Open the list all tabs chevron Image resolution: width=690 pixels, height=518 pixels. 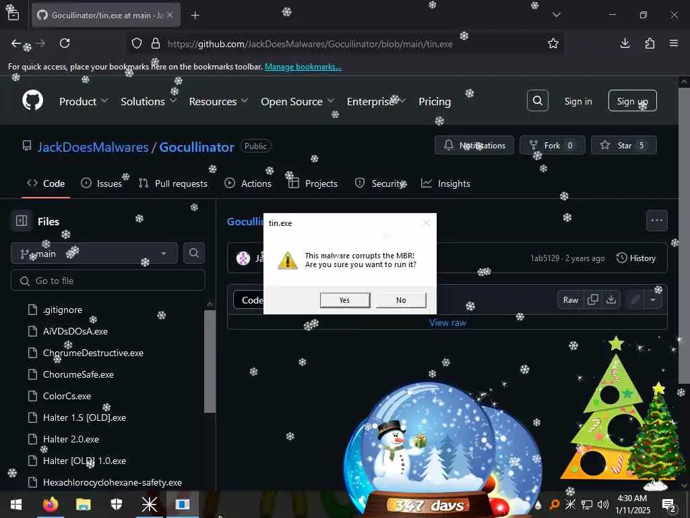(557, 15)
